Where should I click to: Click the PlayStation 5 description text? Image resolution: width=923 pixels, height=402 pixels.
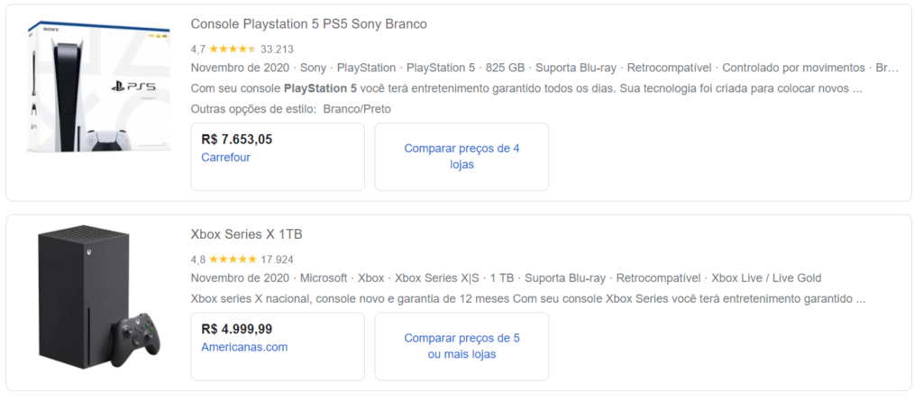coord(527,88)
